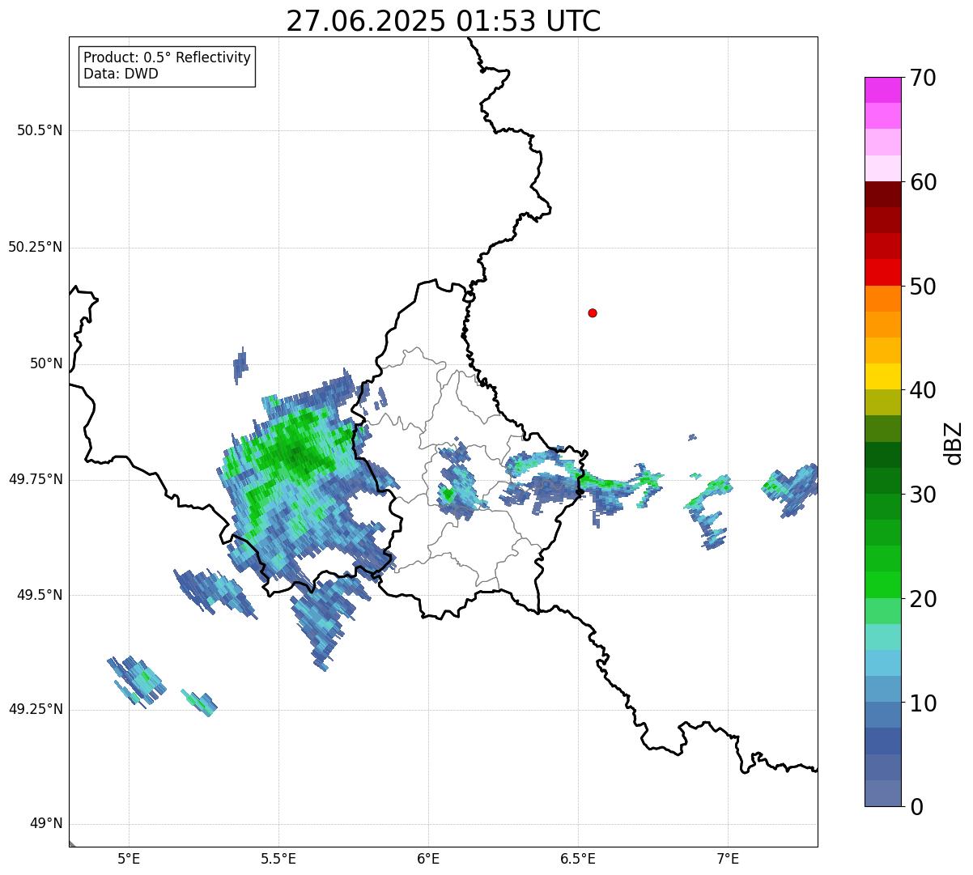Click the '50°N' latitude label

[46, 363]
